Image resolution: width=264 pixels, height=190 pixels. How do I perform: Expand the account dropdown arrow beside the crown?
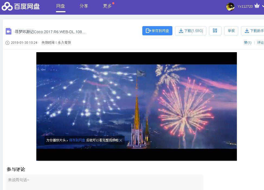coord(263,6)
